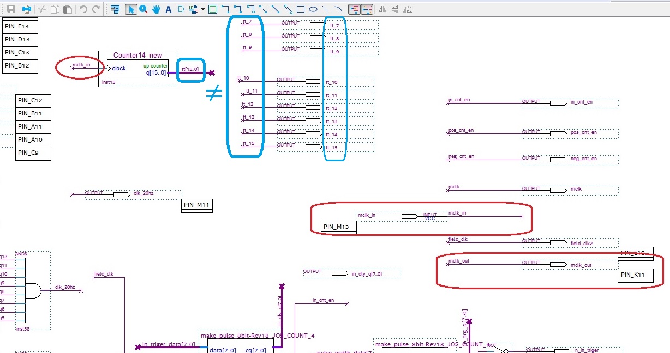Select the in_cnt_en output pin symbol
670x353 pixels.
pos(558,103)
